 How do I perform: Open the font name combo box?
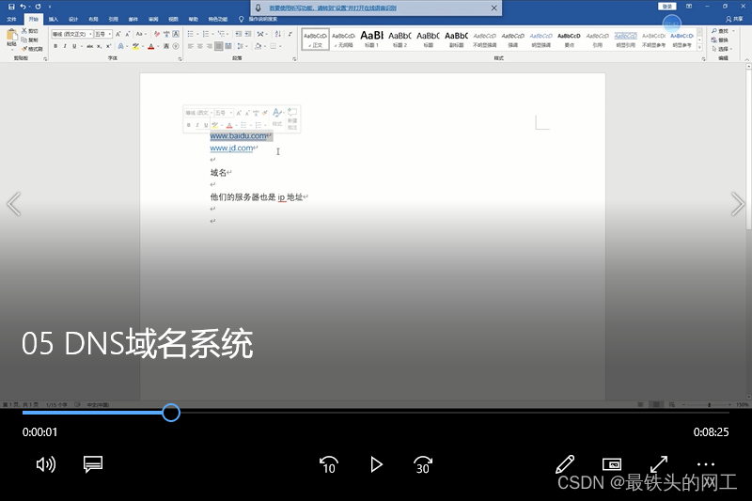72,34
